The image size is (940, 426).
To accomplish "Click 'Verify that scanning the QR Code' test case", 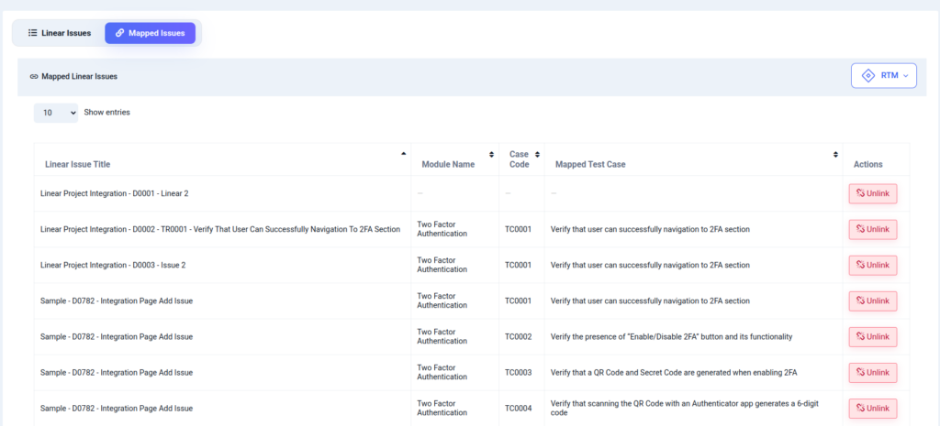I will (685, 409).
